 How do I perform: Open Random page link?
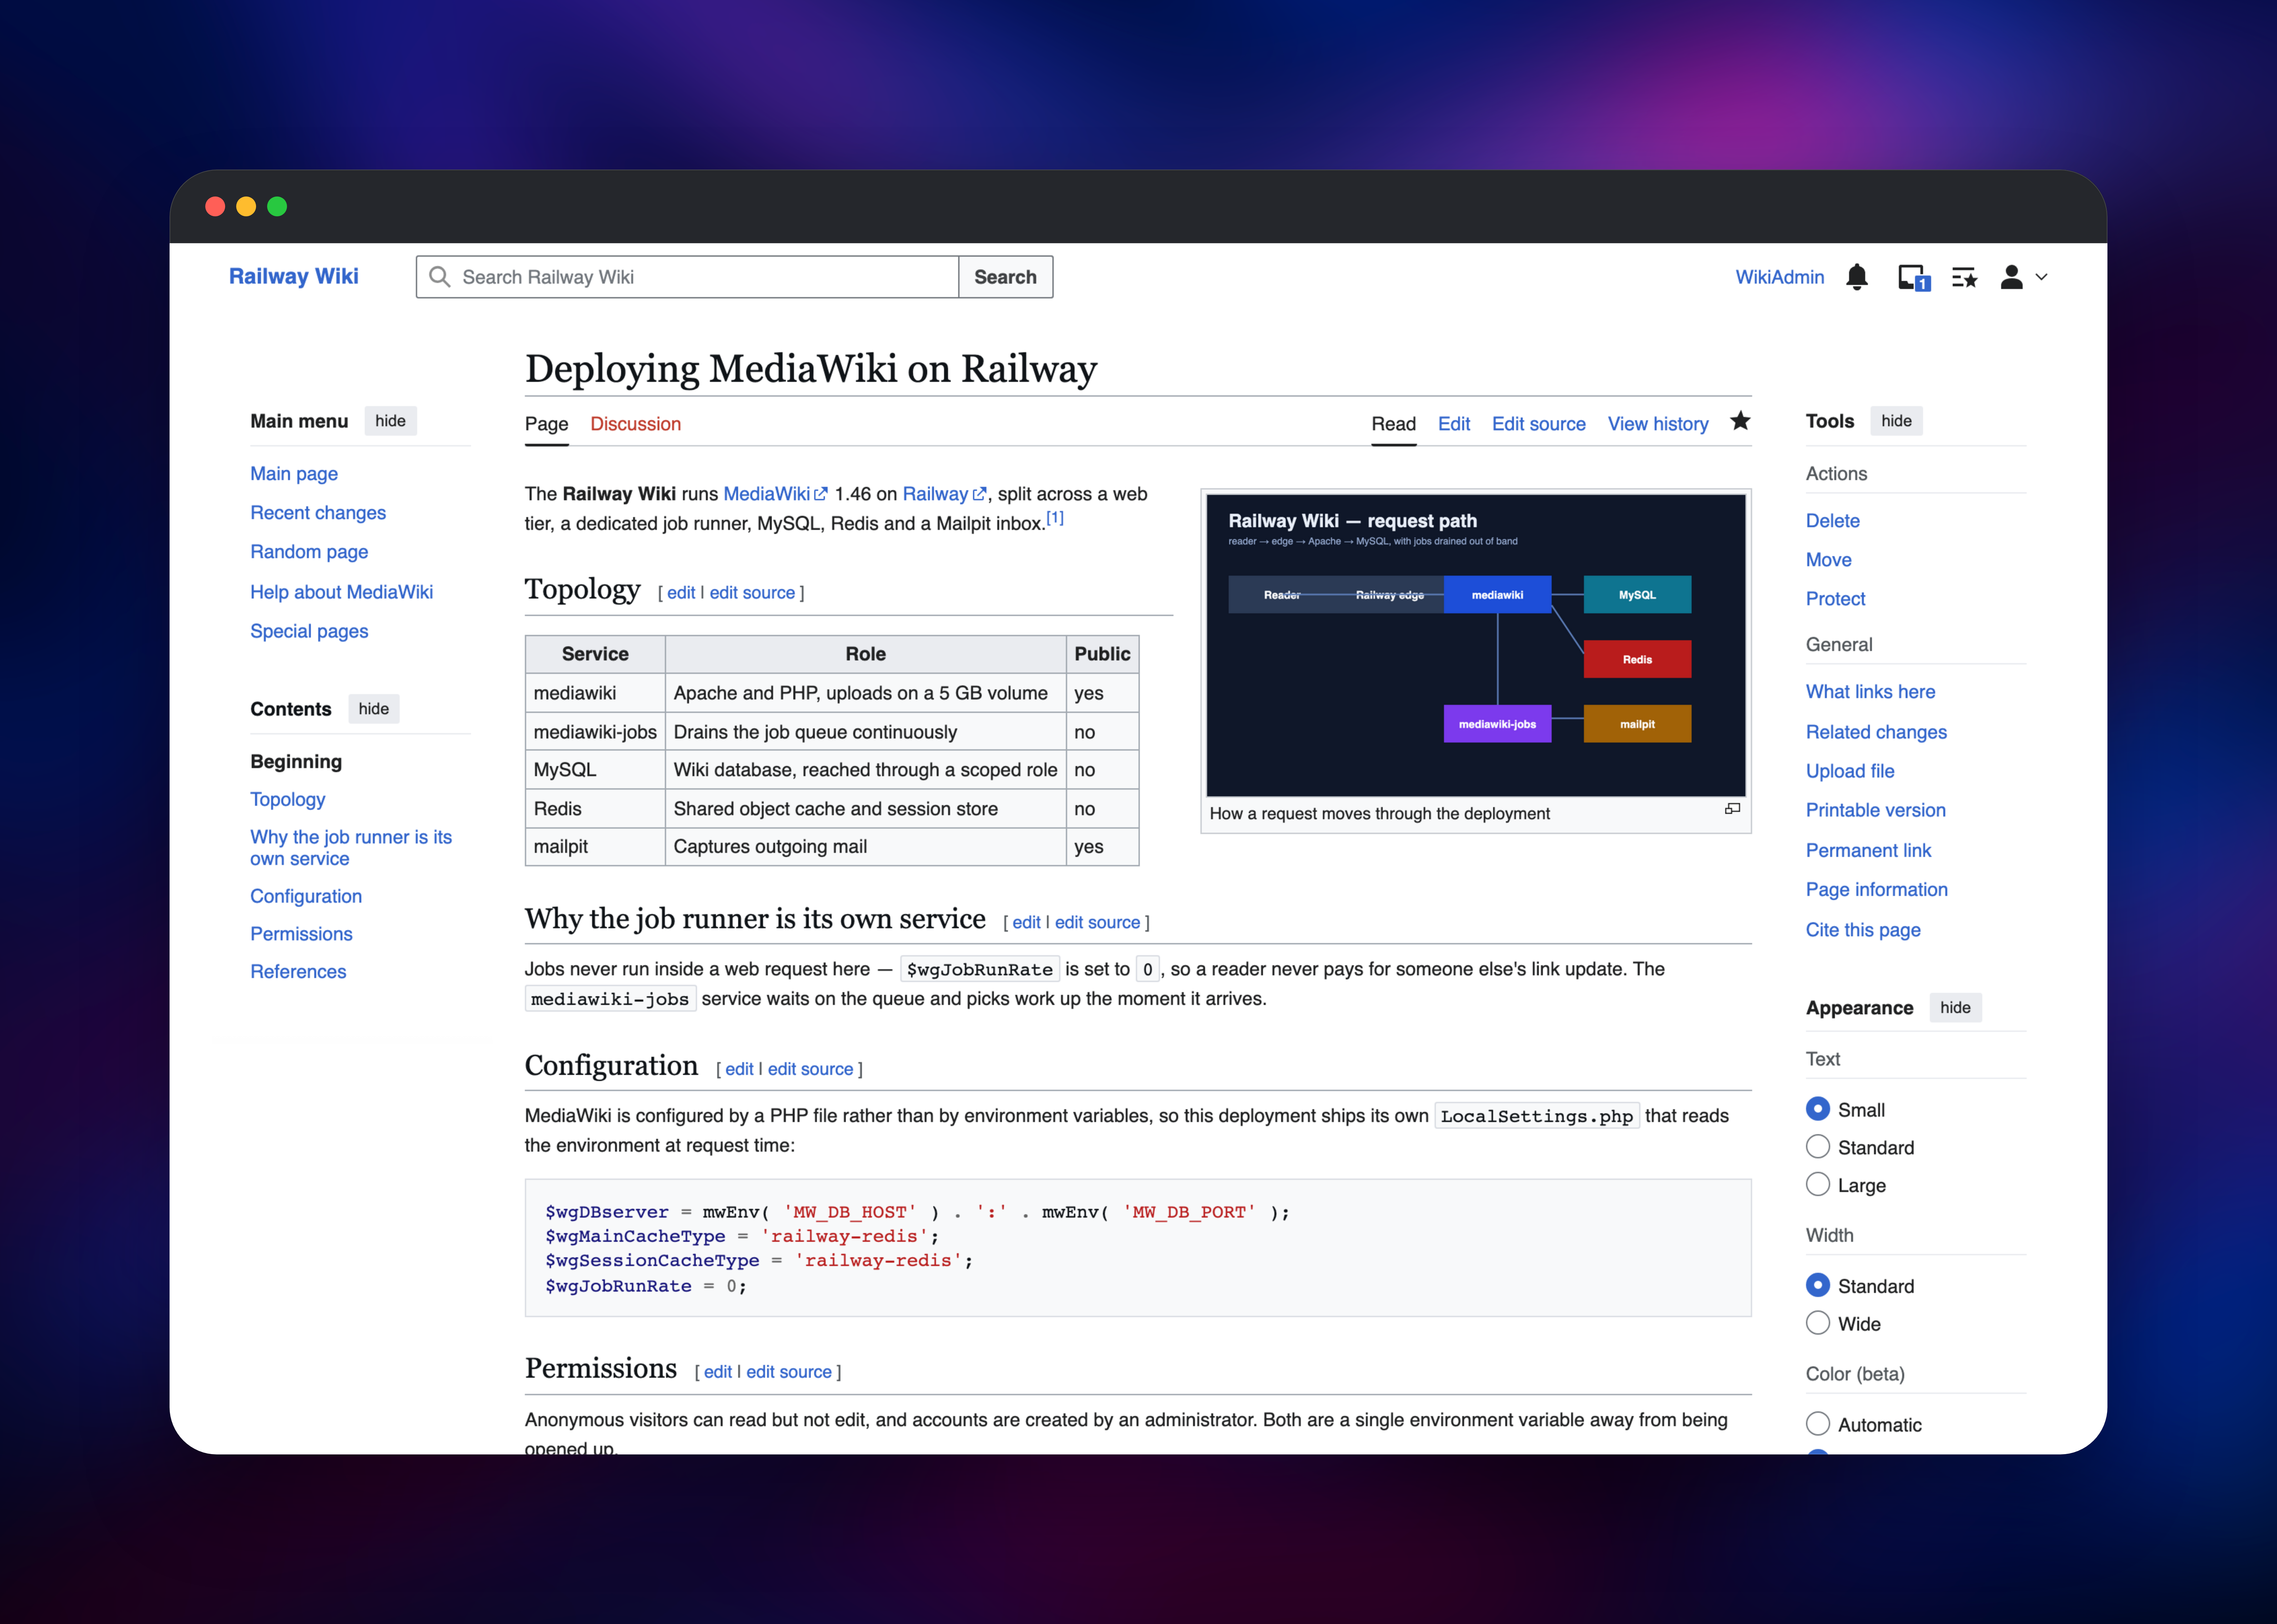309,552
